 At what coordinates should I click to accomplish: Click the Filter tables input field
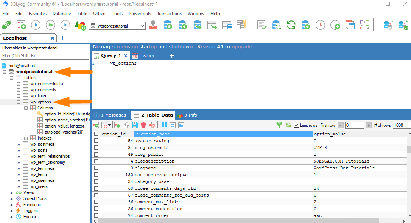[x=45, y=56]
